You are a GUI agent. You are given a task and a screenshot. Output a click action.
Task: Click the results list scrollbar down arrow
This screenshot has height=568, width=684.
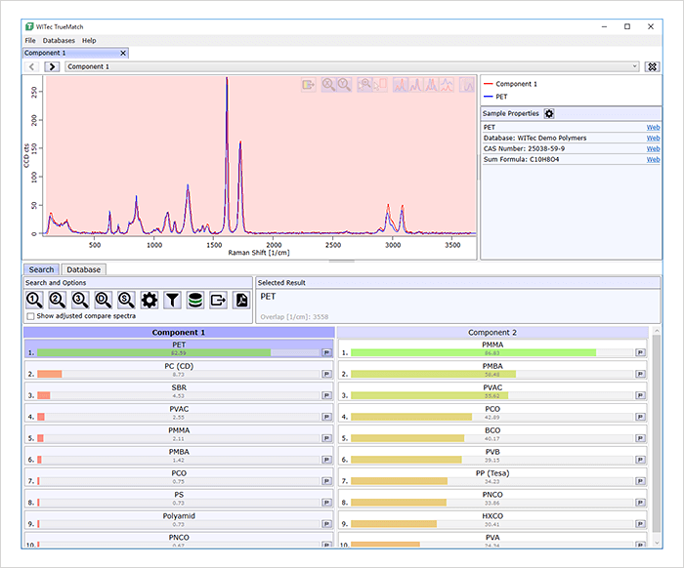657,543
